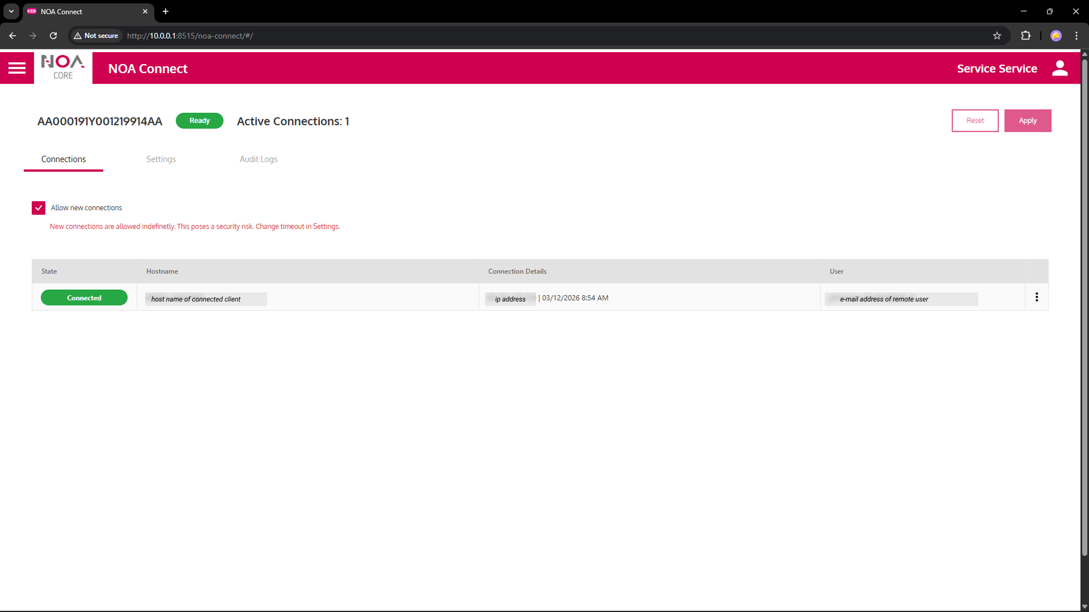Open the browser extensions icon
The image size is (1089, 612).
(x=1025, y=36)
